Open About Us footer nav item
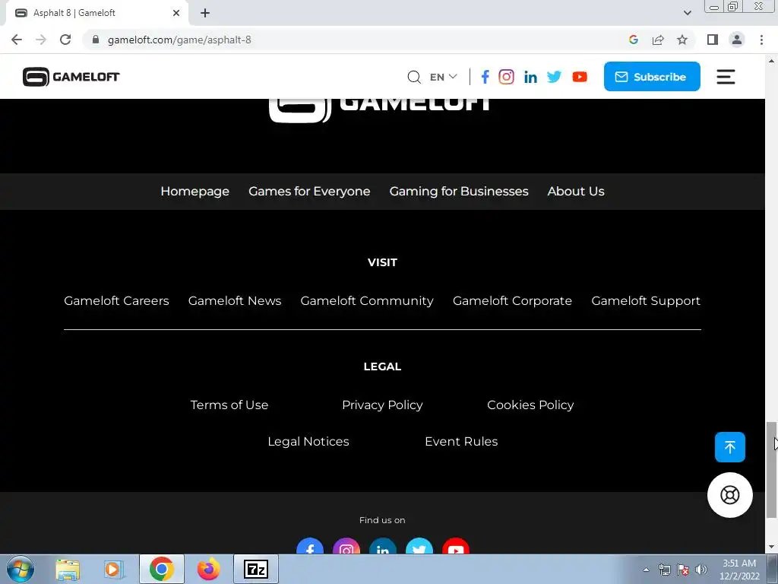 576,192
